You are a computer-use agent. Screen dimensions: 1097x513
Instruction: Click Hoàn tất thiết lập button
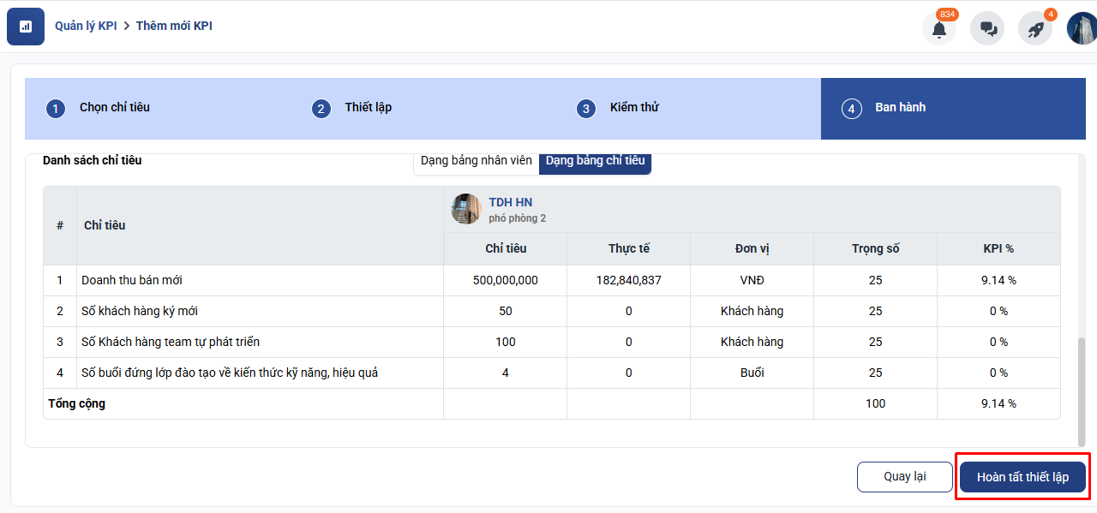1022,477
